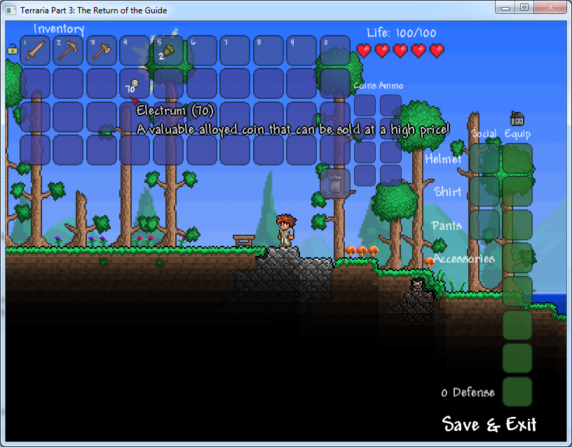The height and width of the screenshot is (447, 572).
Task: Click the 'Electrum (70)' tooltip title
Action: 175,111
